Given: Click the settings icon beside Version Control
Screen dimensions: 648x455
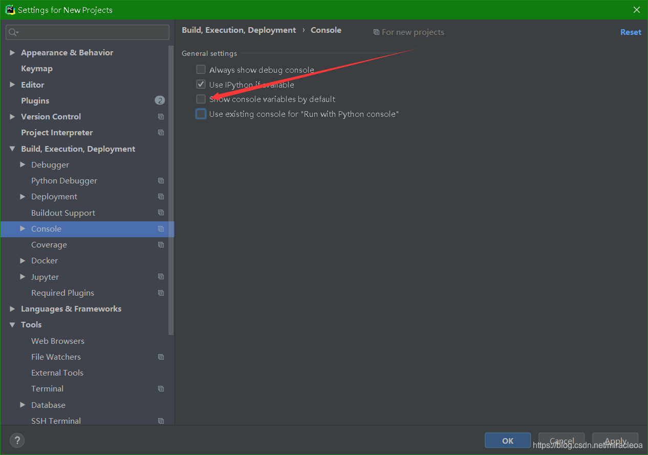Looking at the screenshot, I should [161, 116].
